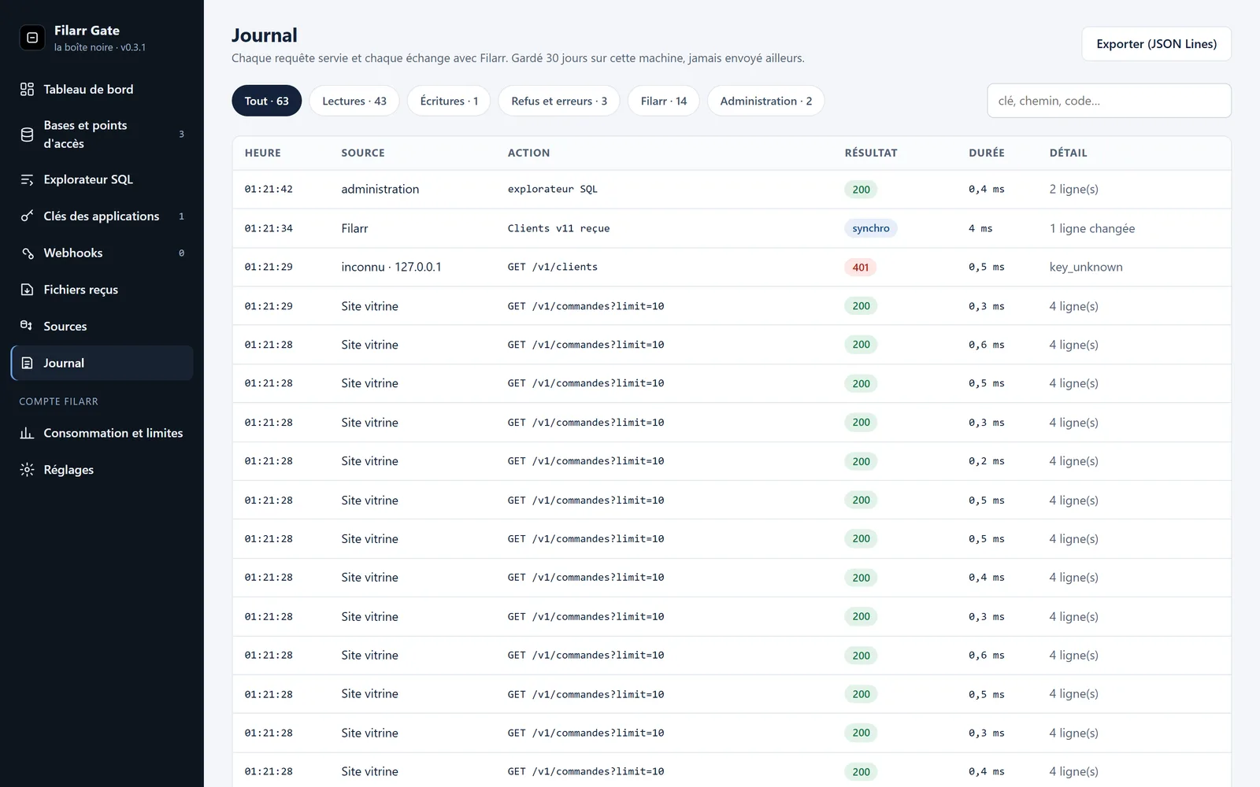Click the Webhooks count badge

pyautogui.click(x=181, y=253)
